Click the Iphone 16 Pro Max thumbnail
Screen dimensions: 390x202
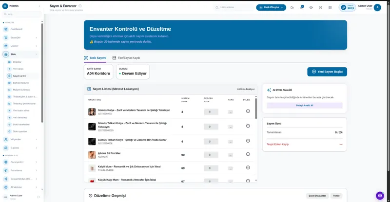point(92,155)
